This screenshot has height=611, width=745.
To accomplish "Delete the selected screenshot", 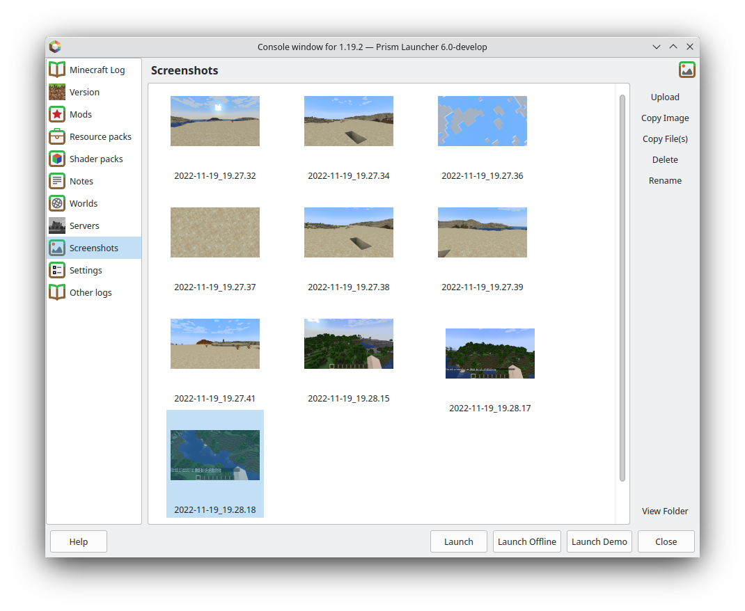I will click(x=665, y=159).
